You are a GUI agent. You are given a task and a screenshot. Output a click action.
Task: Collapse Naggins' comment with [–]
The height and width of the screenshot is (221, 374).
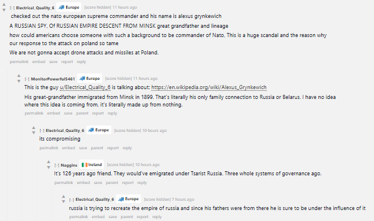point(57,165)
